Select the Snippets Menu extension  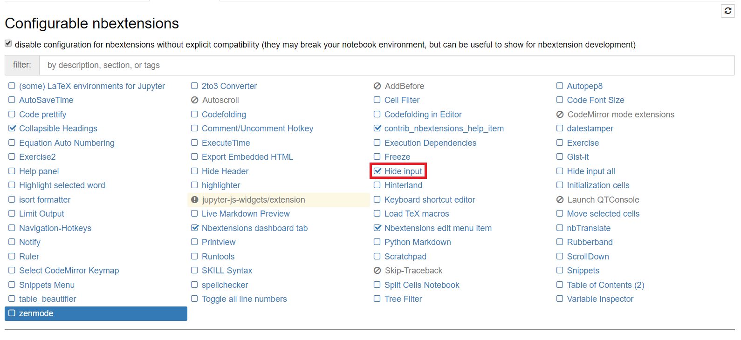pos(47,285)
